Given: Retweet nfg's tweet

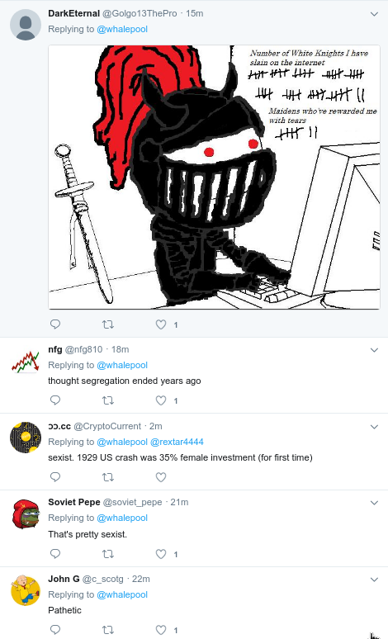Looking at the screenshot, I should click(x=107, y=400).
